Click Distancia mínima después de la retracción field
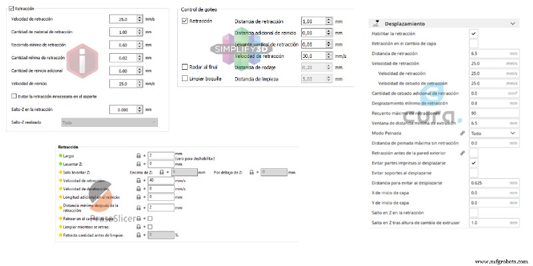 coord(161,207)
